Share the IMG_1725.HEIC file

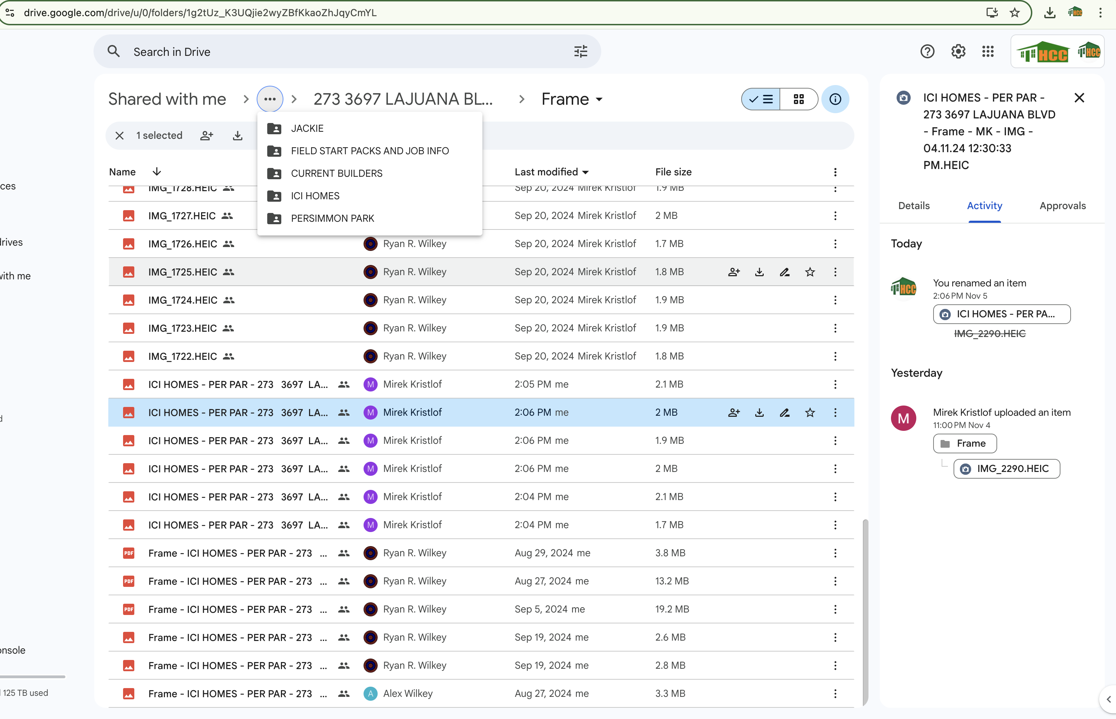[734, 272]
